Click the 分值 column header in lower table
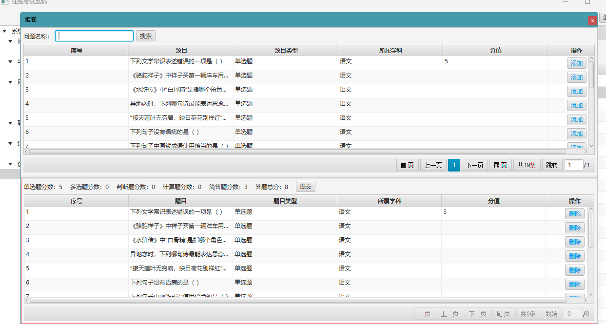Screen dimensions: 606x324 point(494,201)
